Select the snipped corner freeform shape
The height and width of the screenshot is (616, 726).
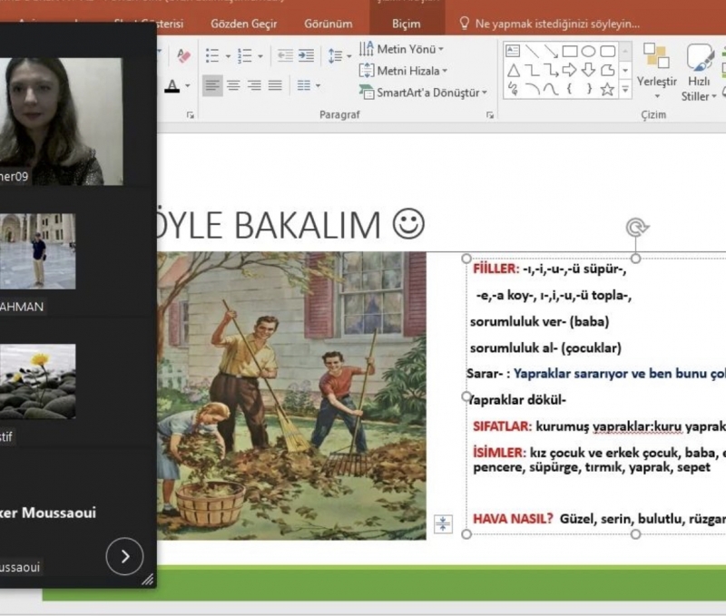pos(607,71)
